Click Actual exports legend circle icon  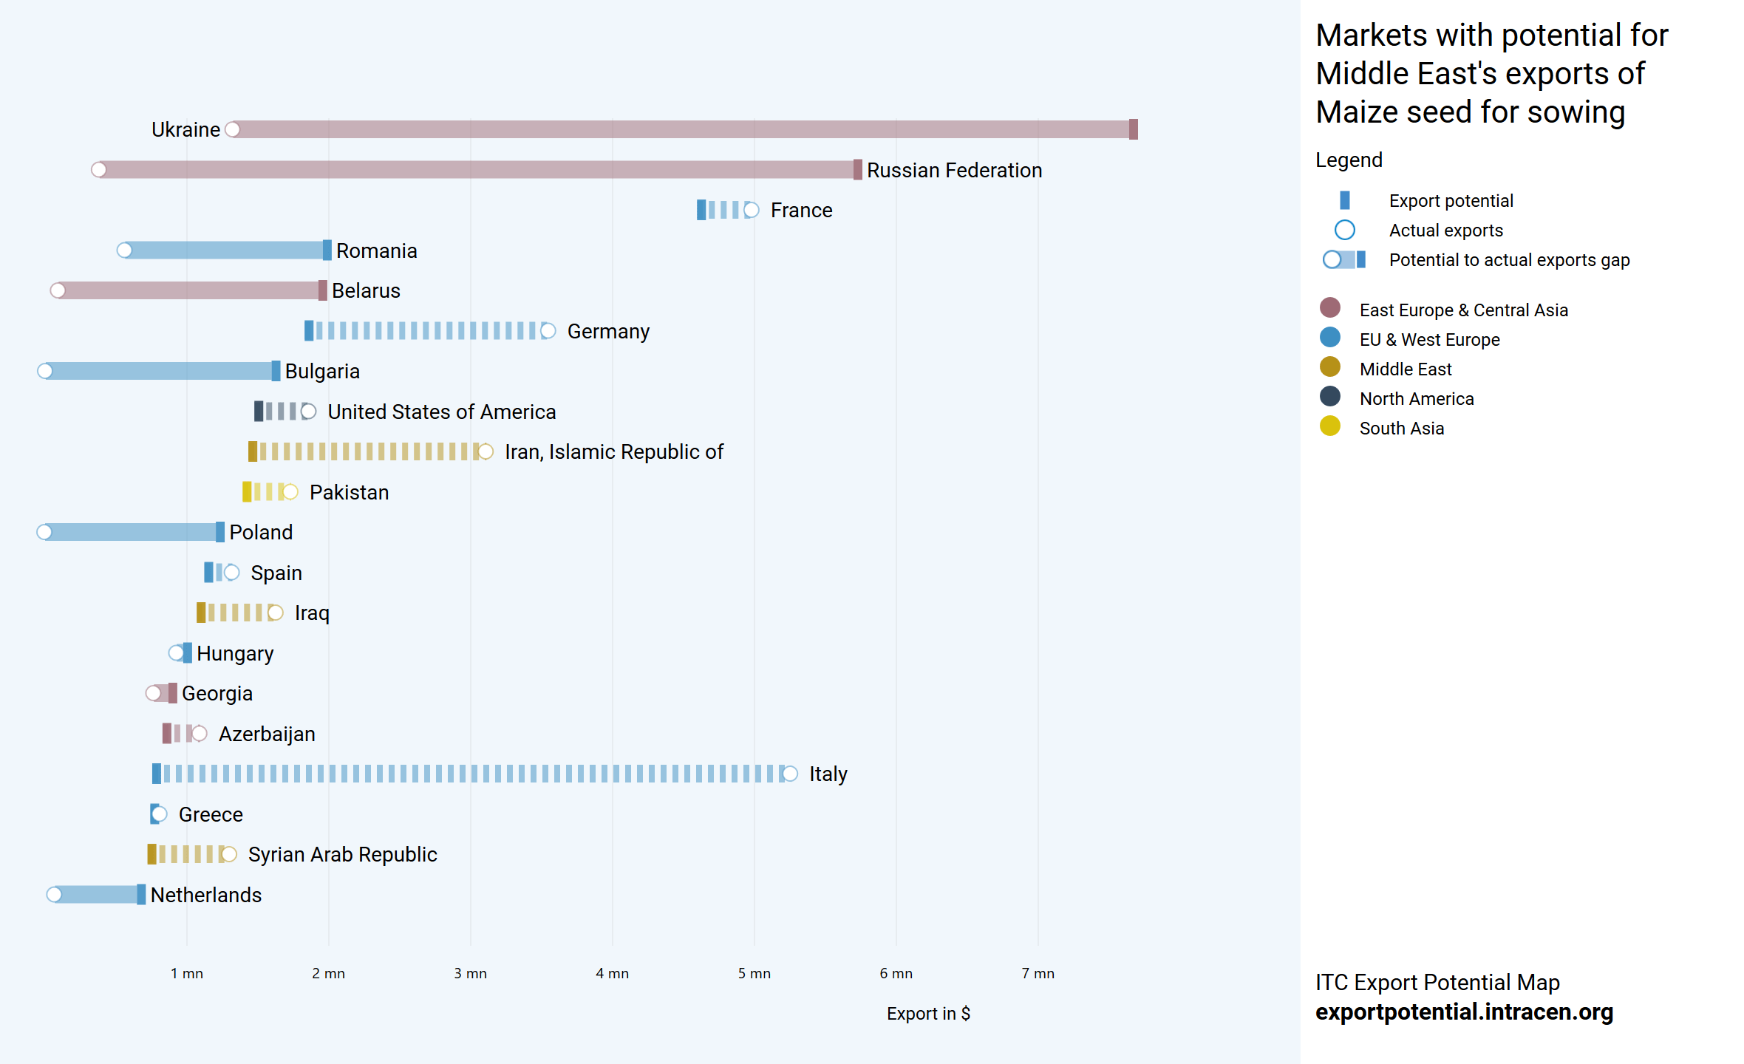click(x=1344, y=230)
